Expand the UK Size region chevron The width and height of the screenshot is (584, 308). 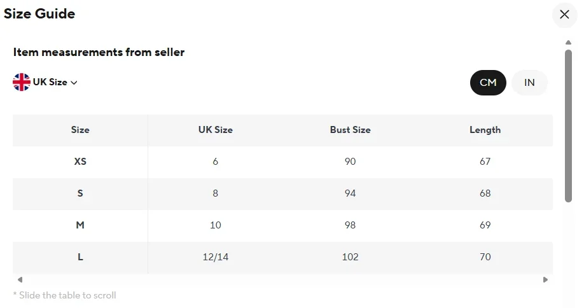pos(74,83)
